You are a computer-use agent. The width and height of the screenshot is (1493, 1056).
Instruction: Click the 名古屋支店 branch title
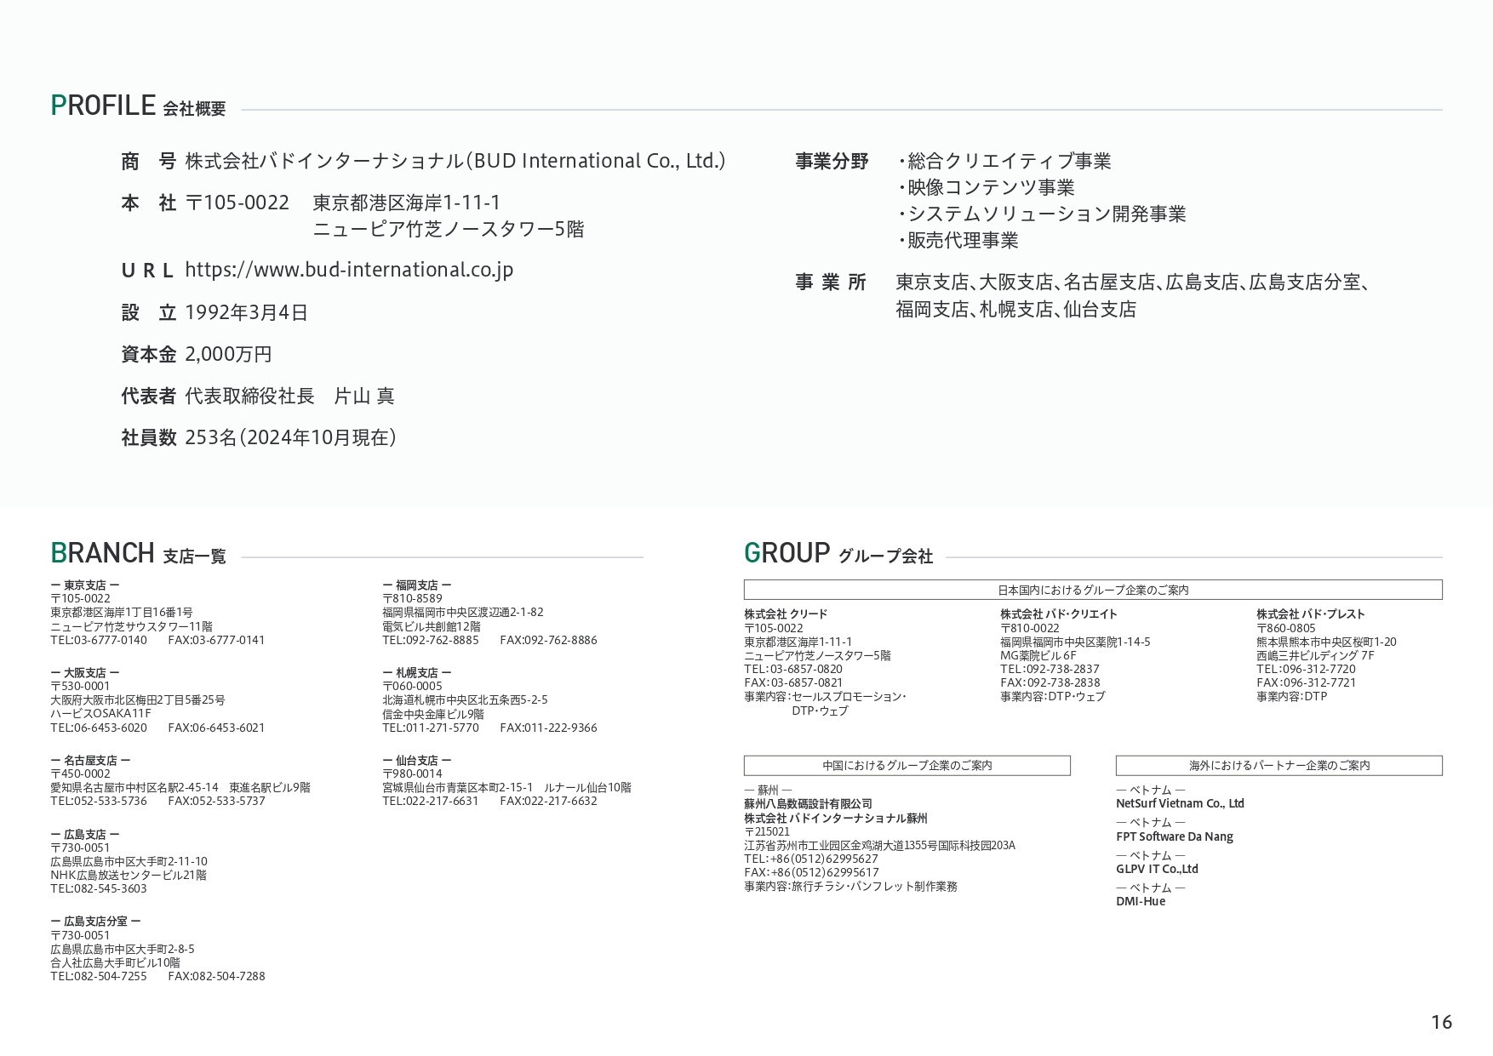90,760
